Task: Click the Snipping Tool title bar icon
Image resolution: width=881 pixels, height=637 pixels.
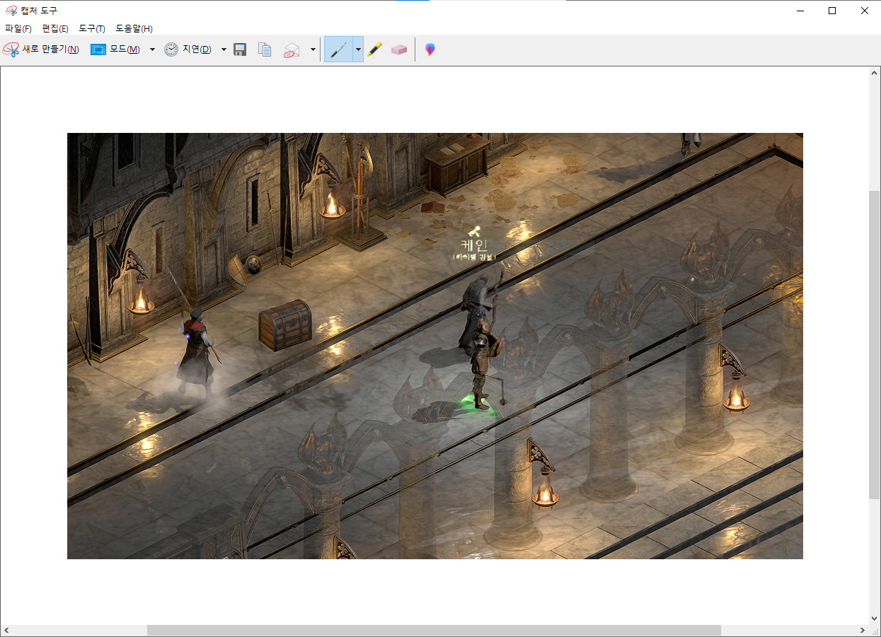Action: [11, 11]
